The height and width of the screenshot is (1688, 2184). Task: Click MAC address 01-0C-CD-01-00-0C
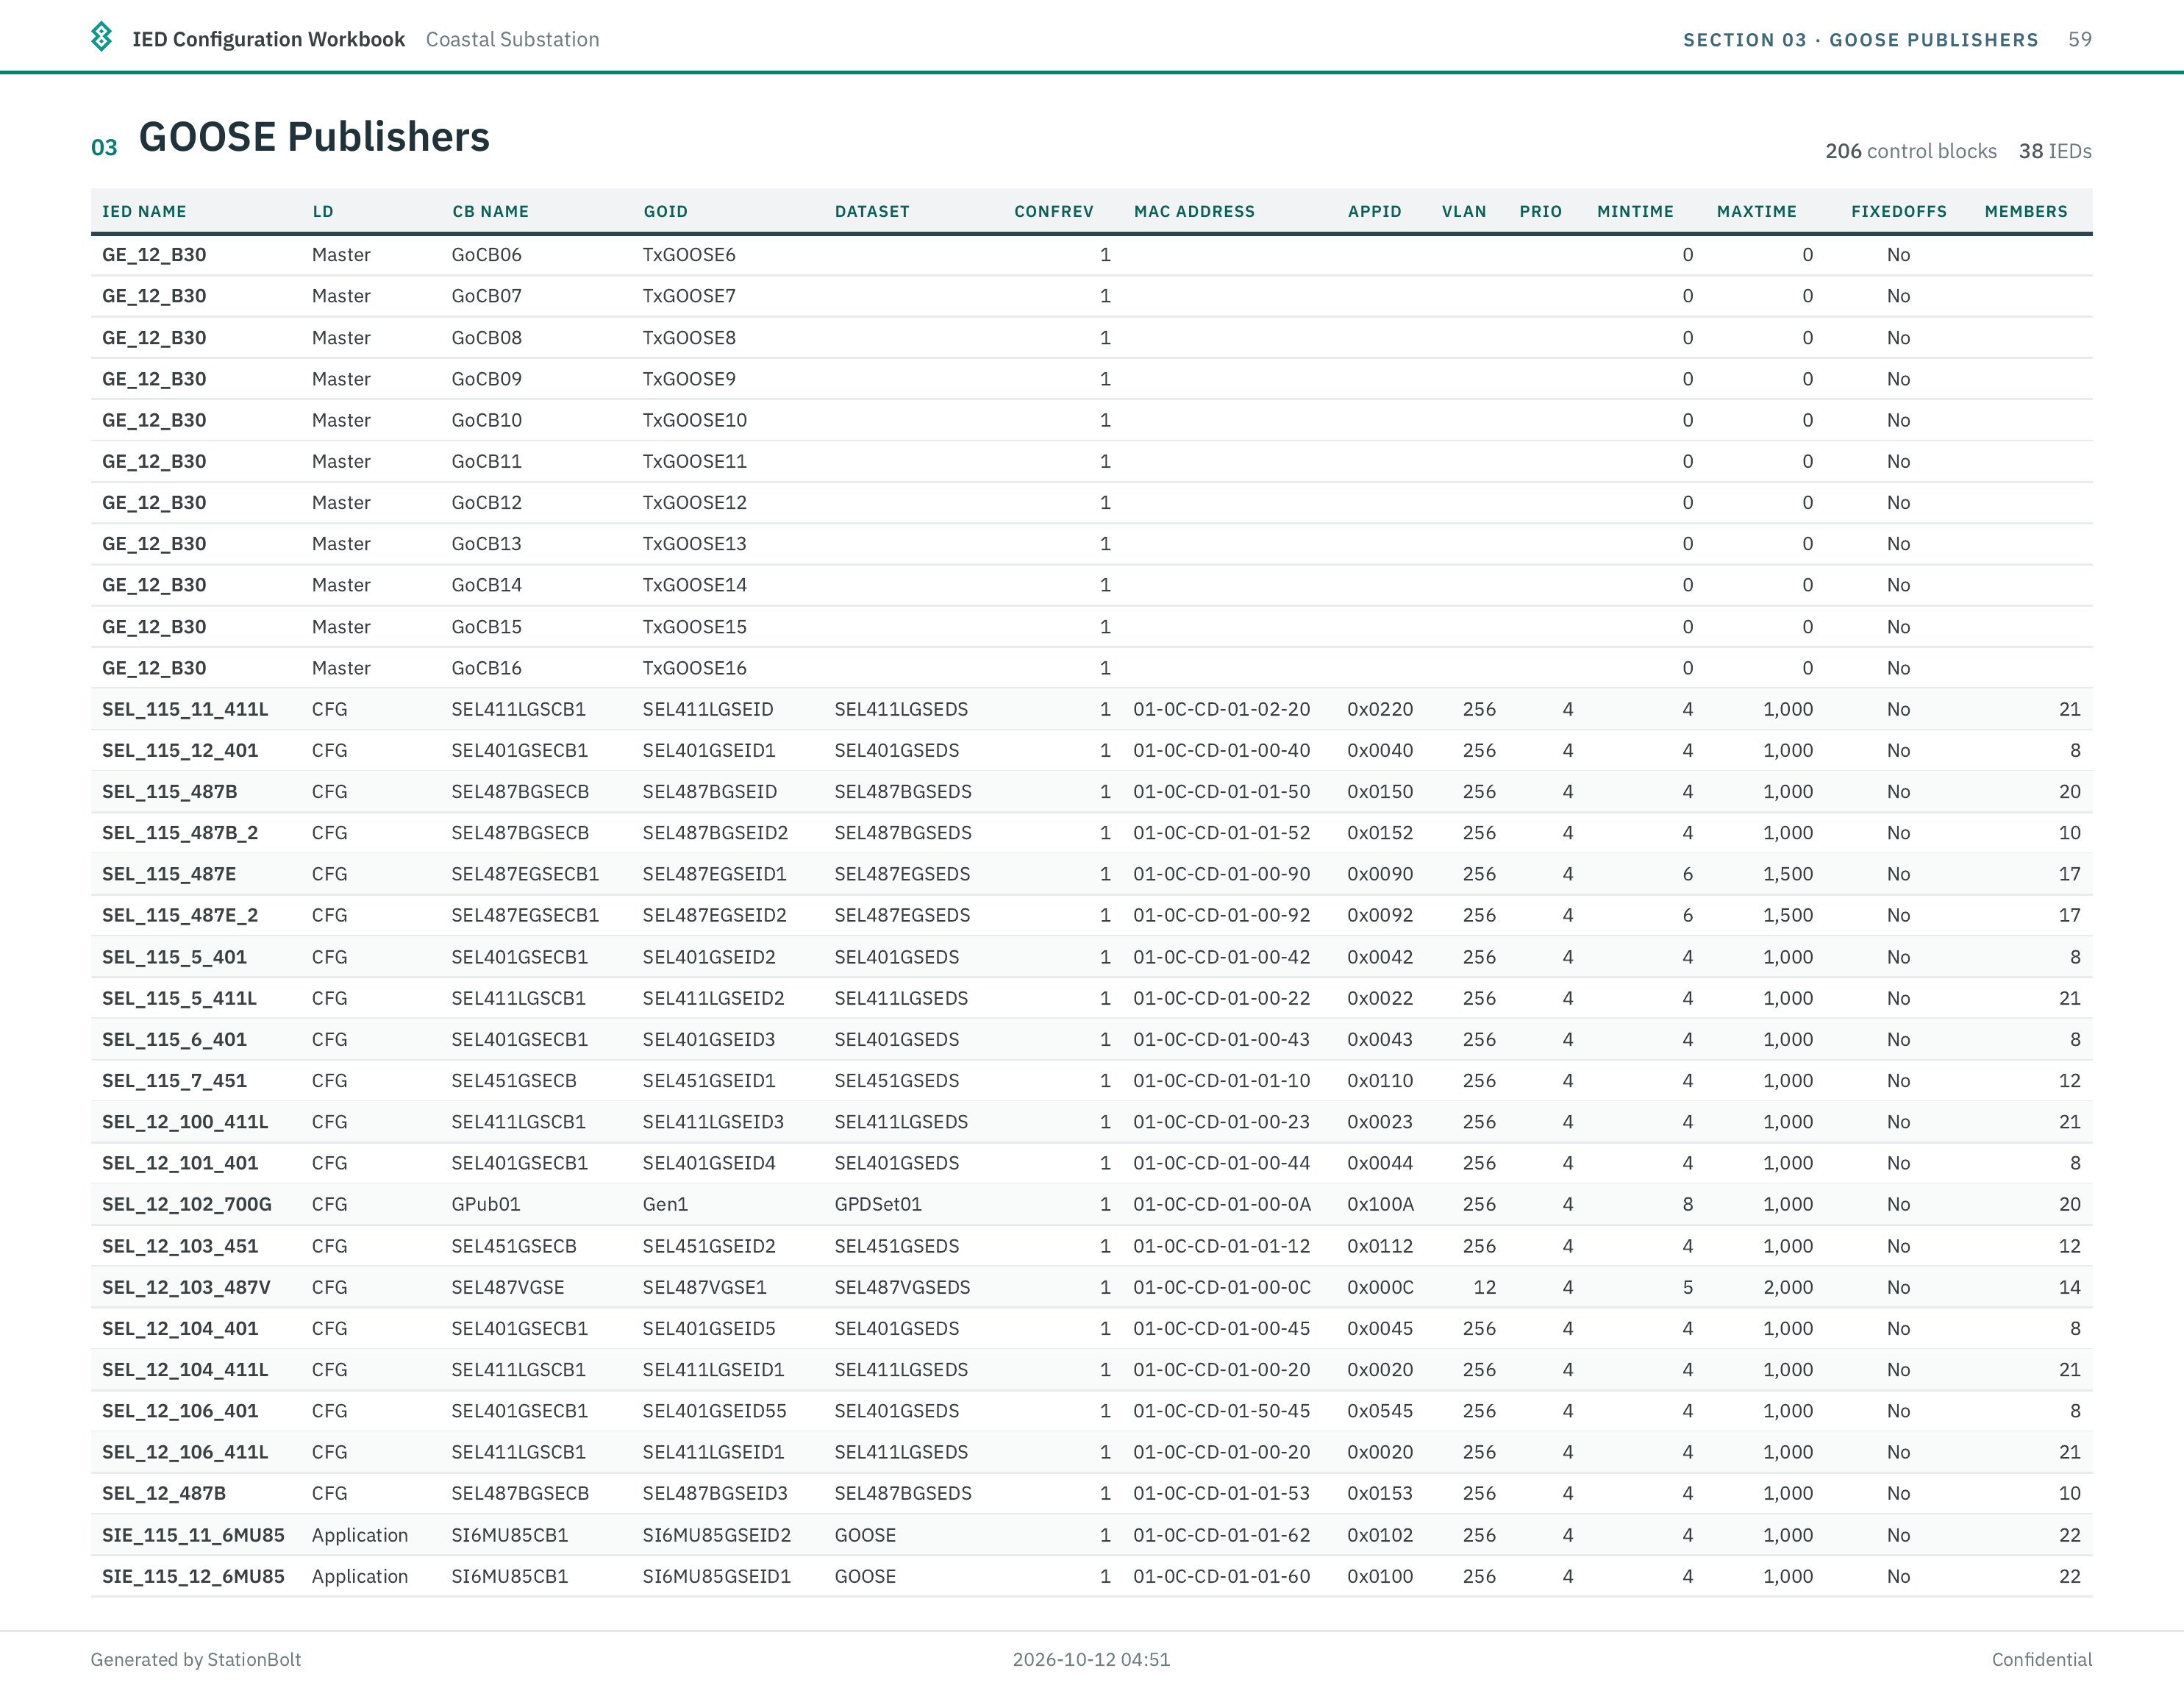tap(1221, 1287)
